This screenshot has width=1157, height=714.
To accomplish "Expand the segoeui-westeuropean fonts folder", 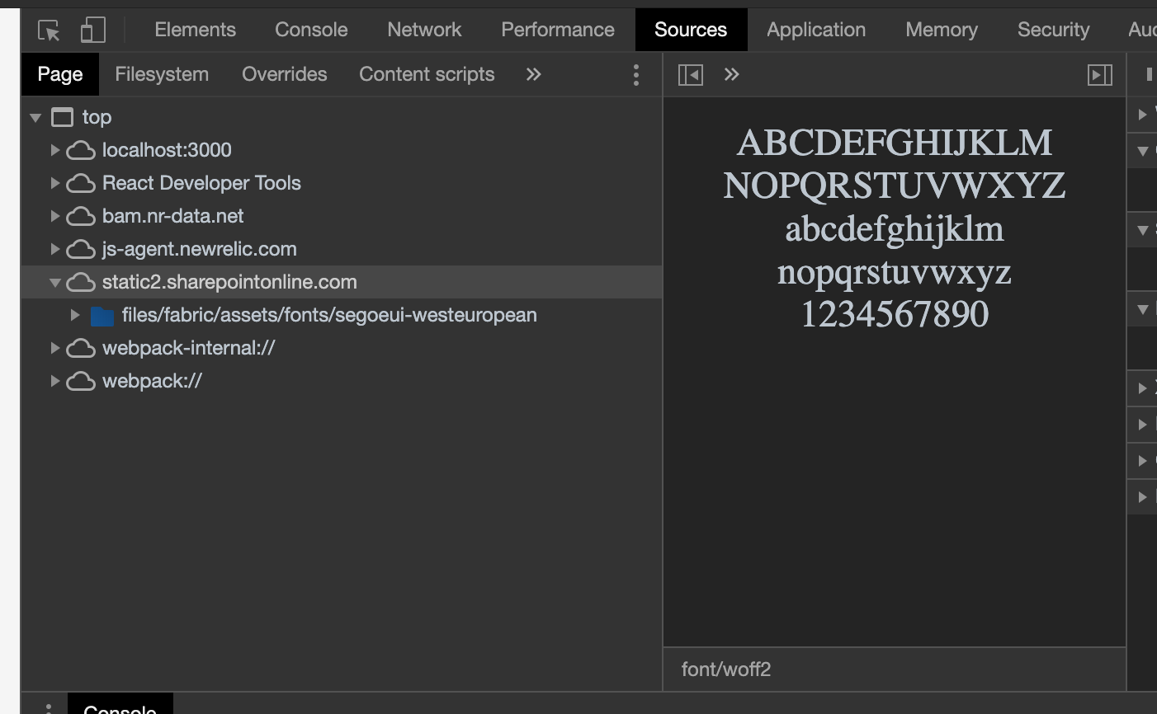I will (x=74, y=315).
